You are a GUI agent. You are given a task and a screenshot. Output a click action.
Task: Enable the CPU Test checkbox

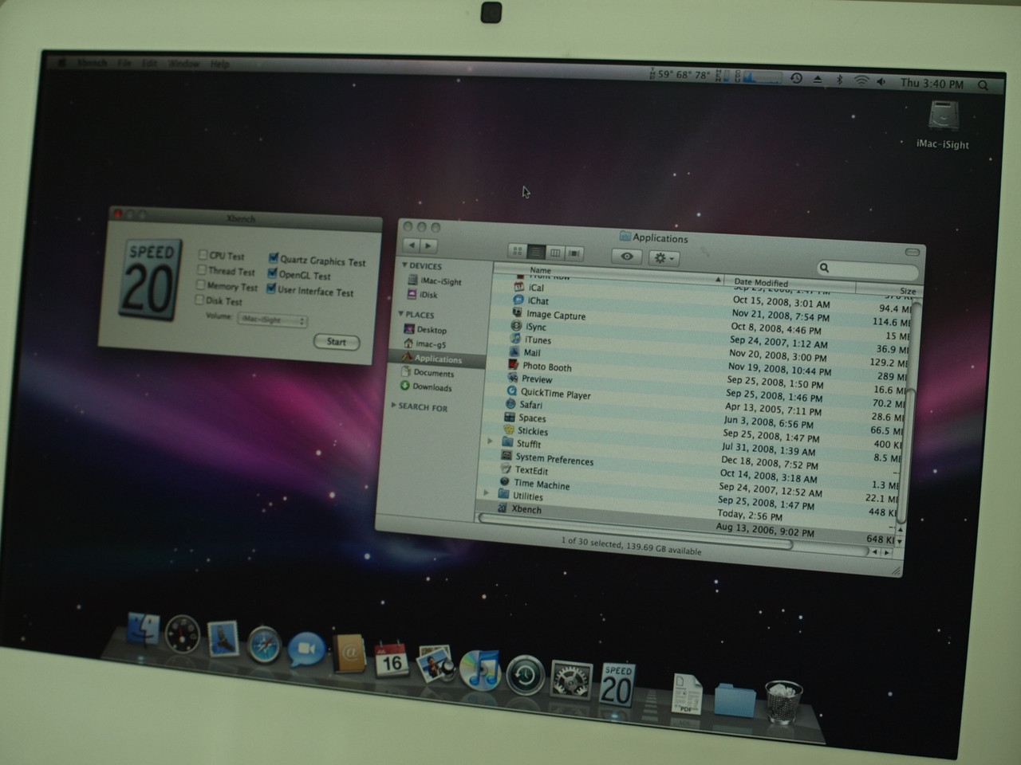[x=203, y=255]
